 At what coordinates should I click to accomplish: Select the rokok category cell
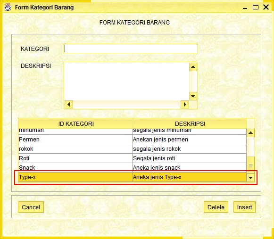point(75,149)
